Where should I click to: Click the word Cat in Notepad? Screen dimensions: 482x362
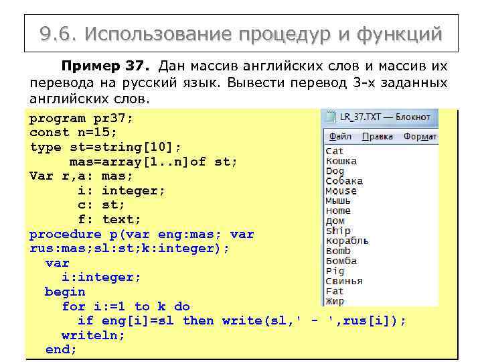coord(335,151)
